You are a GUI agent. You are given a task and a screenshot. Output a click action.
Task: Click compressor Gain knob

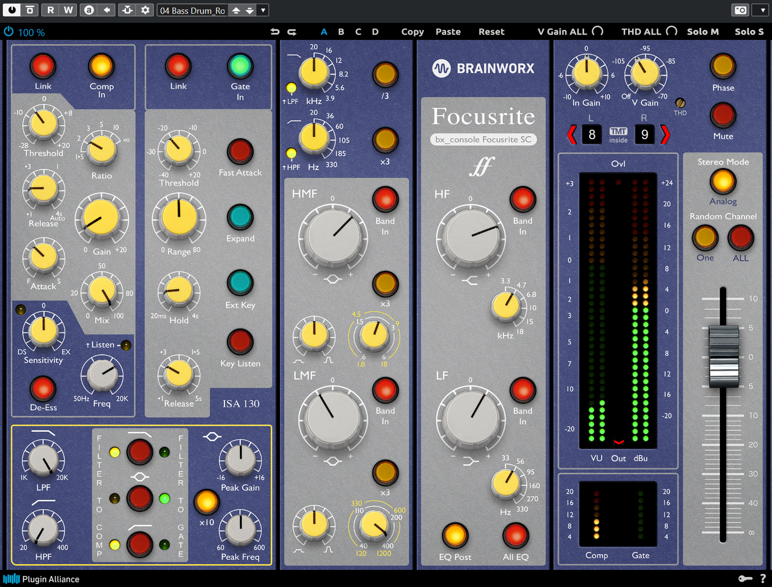pos(101,218)
